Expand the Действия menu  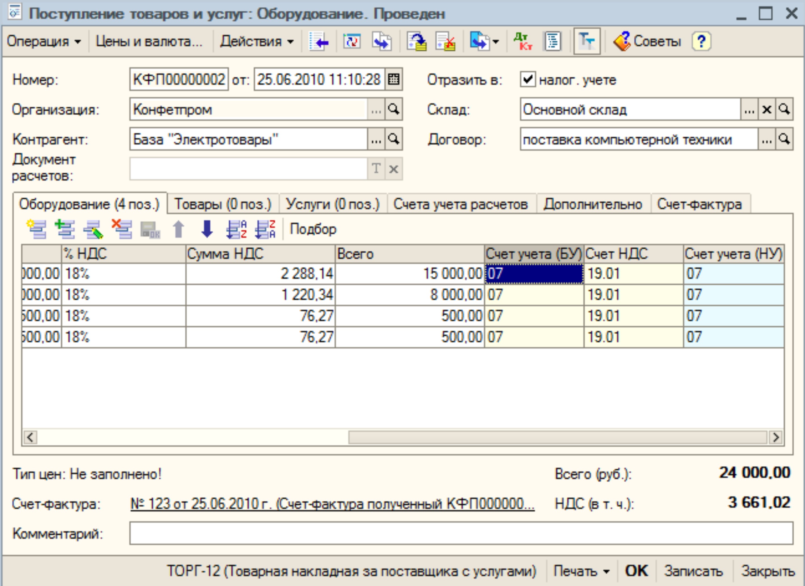click(257, 42)
